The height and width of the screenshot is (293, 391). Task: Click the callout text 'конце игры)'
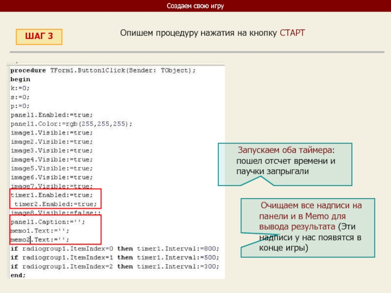pos(283,248)
